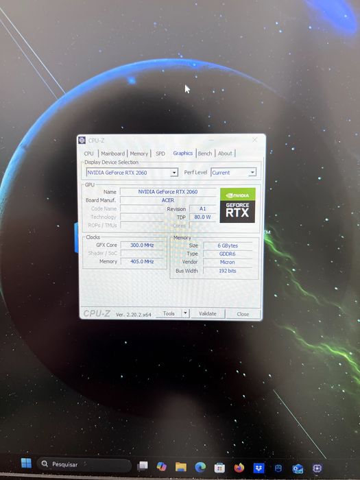Click the NVIDIA GeForce RTX logo
Screen dimensions: 360x480
pos(237,205)
